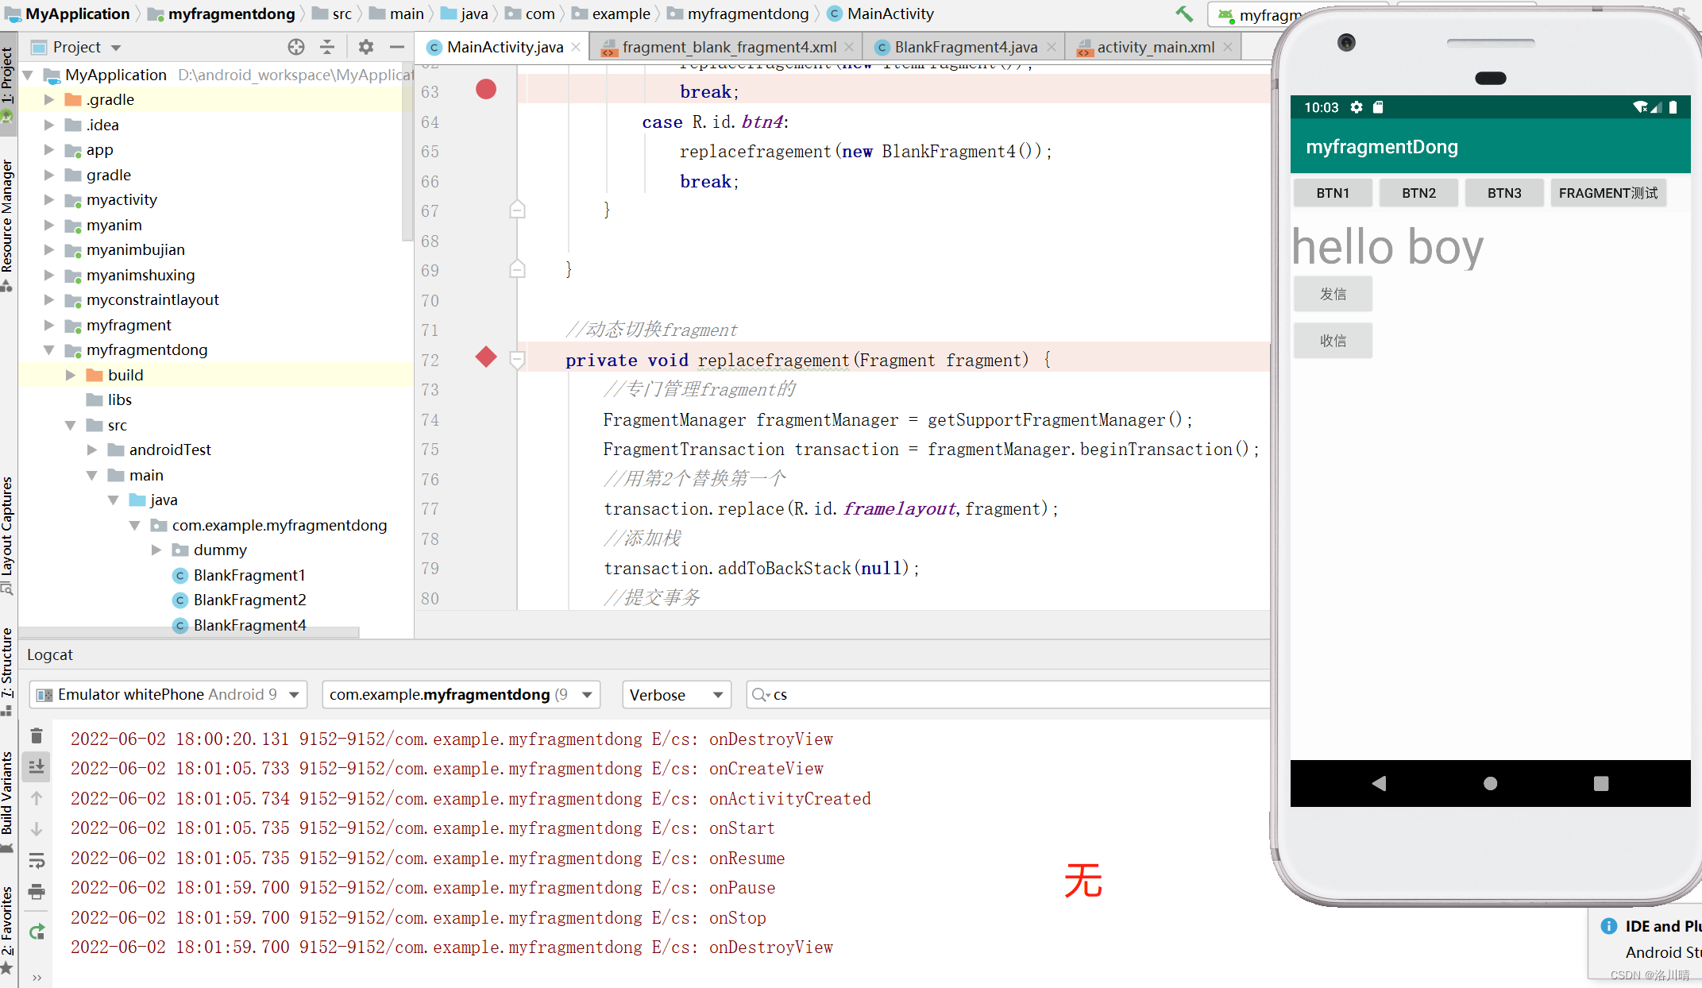This screenshot has width=1702, height=988.
Task: Switch to the BlankFragment4.java tab
Action: point(965,47)
